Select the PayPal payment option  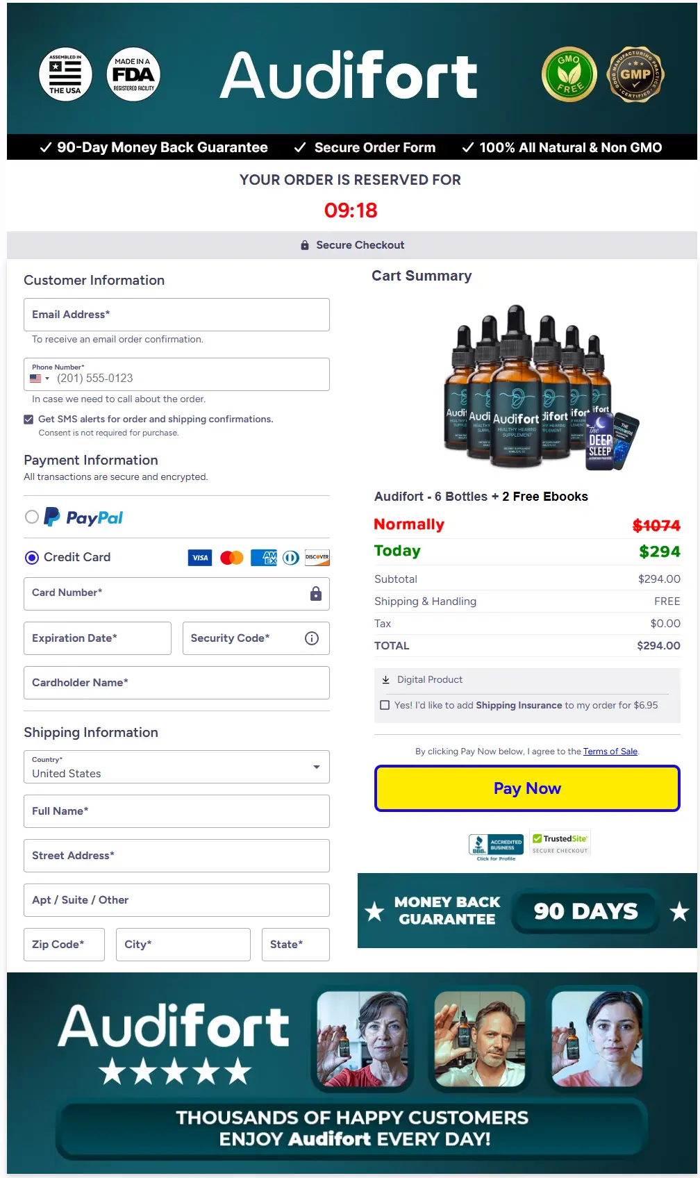tap(32, 517)
